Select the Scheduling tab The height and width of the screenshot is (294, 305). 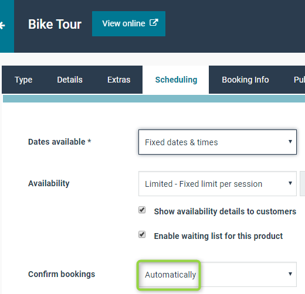pyautogui.click(x=176, y=80)
